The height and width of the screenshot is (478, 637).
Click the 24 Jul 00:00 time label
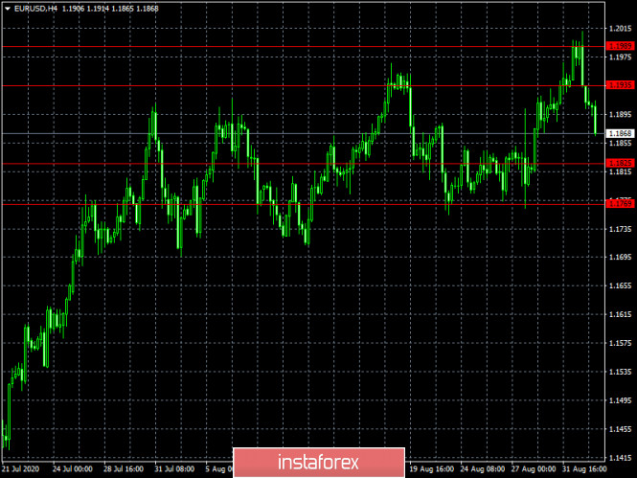click(x=72, y=470)
